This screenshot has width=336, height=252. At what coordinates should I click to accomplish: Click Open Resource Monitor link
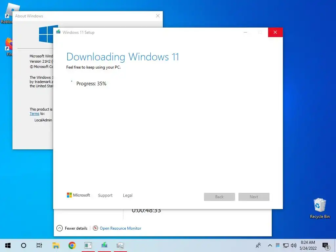coord(120,228)
